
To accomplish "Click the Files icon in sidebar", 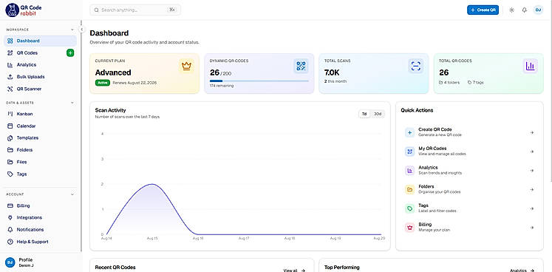I will [x=10, y=162].
